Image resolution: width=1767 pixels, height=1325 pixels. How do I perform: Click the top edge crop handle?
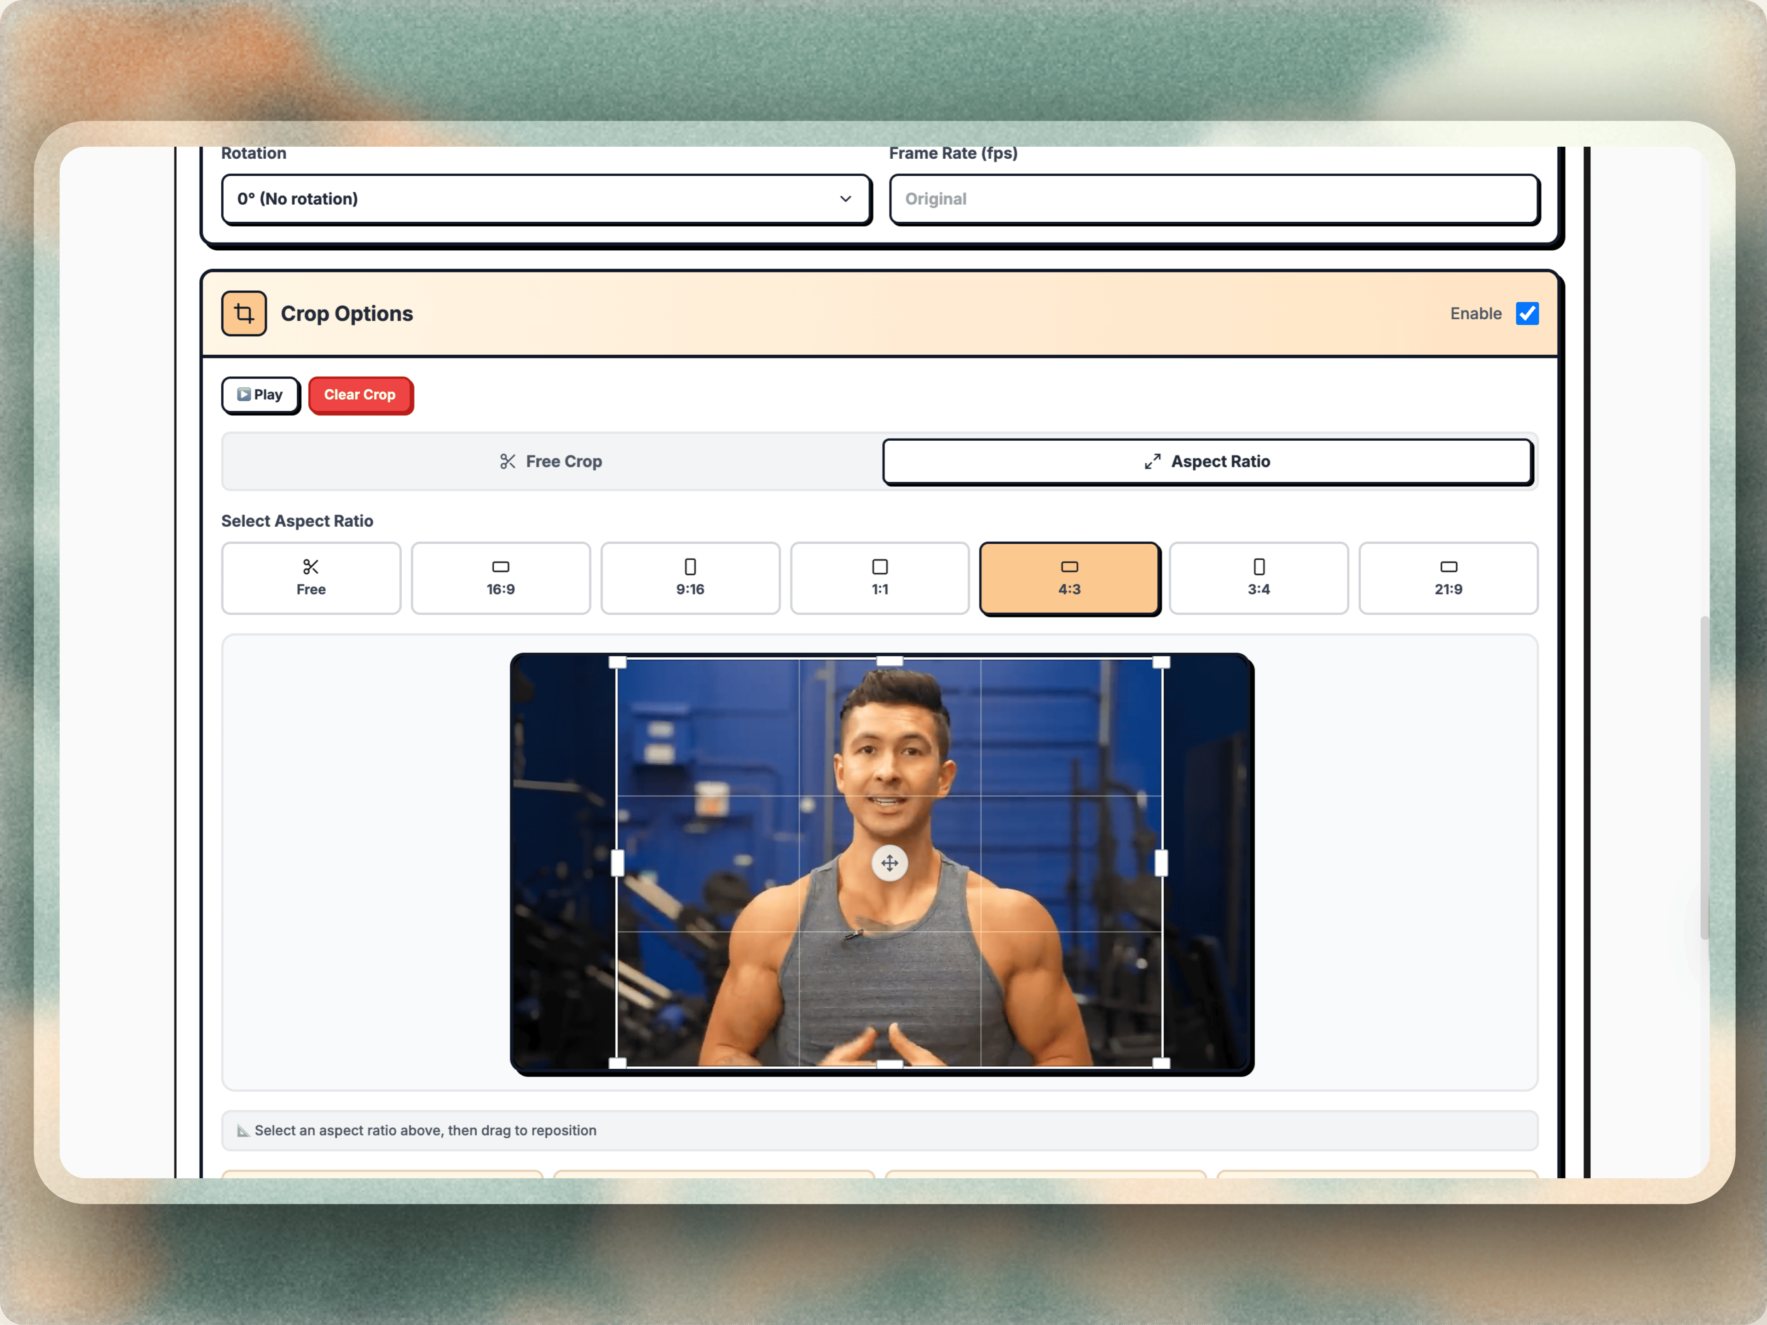click(x=889, y=661)
